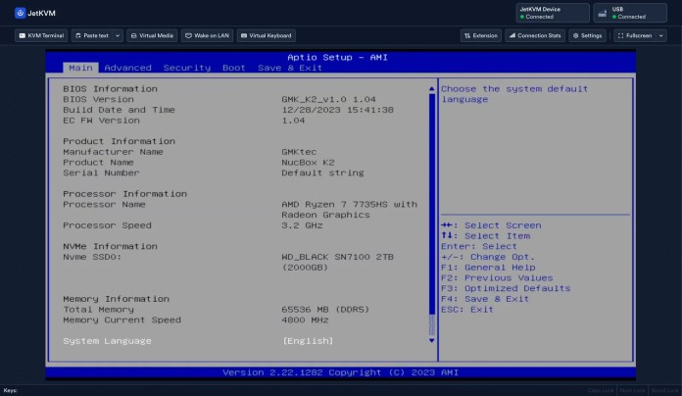Screen dimensions: 682x396
Task: Click the Paste text button
Action: click(92, 35)
